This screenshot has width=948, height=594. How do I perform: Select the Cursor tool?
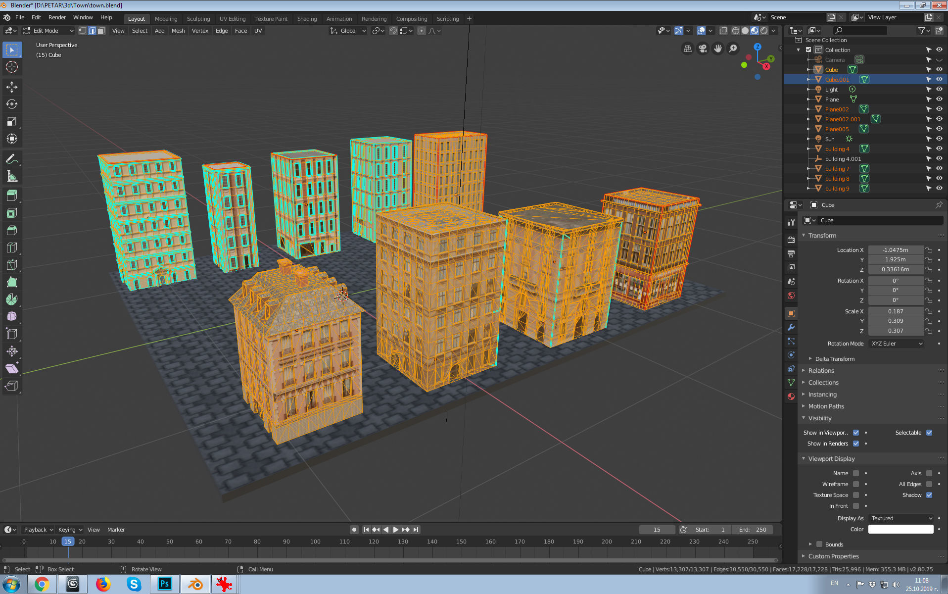[12, 67]
